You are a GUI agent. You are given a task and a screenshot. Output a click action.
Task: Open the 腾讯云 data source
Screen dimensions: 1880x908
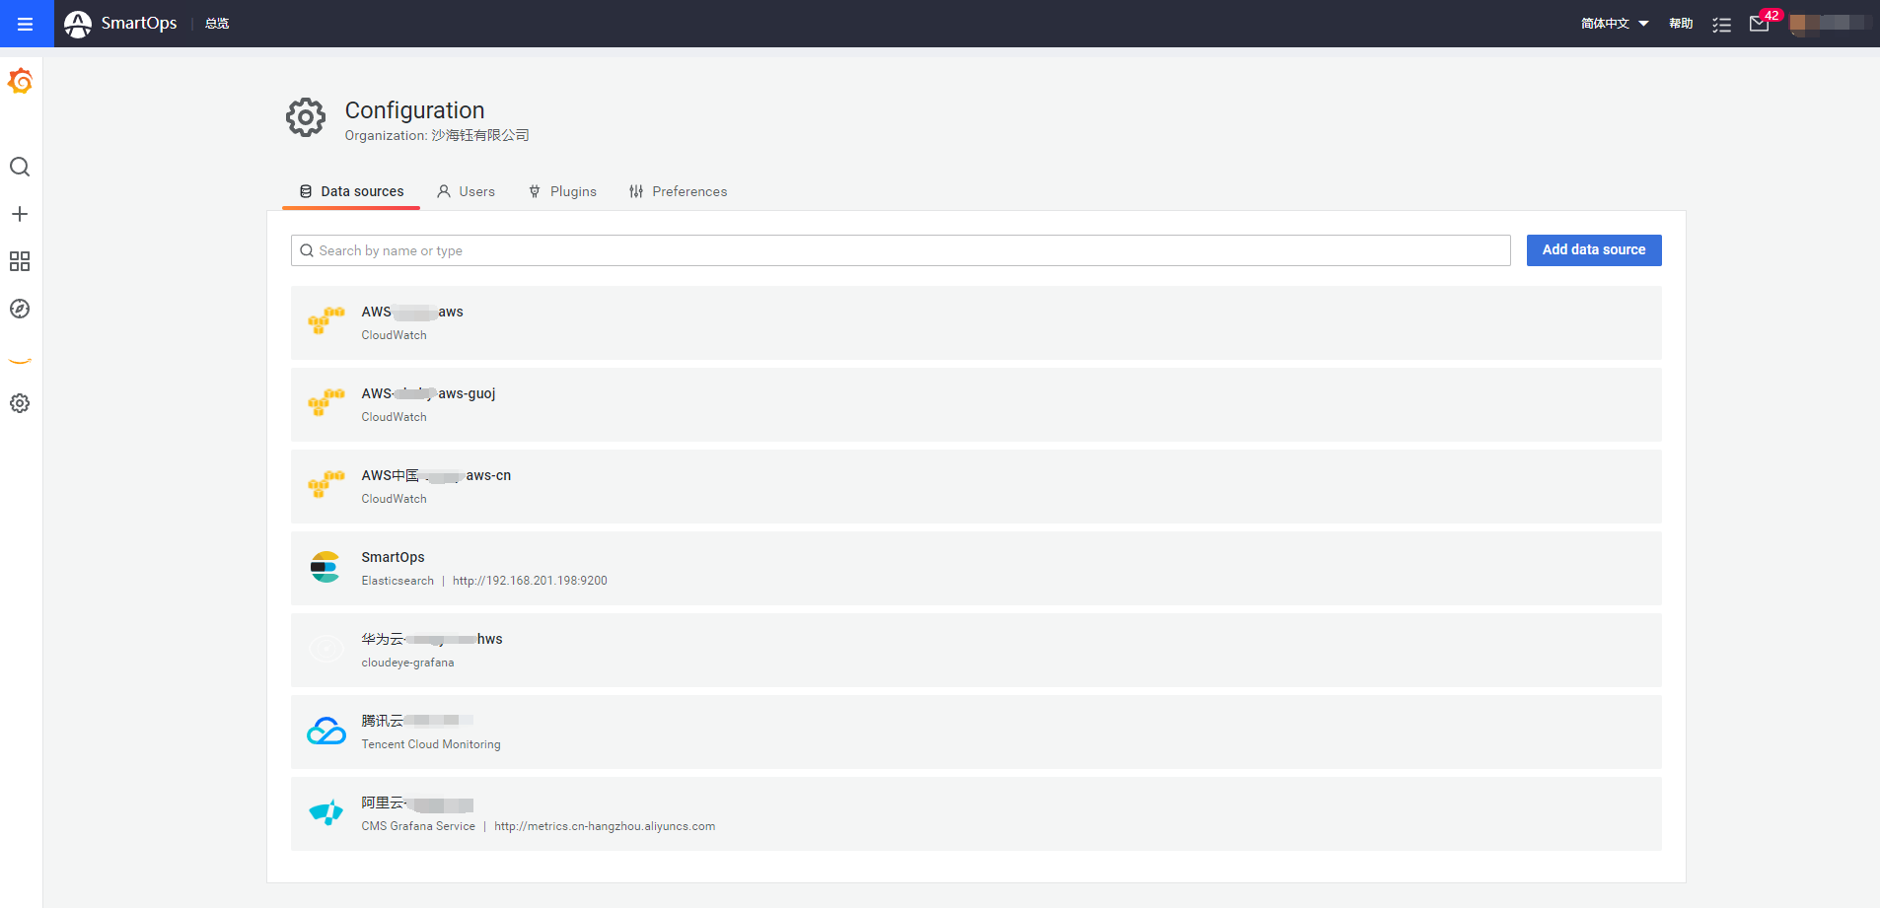pyautogui.click(x=976, y=732)
